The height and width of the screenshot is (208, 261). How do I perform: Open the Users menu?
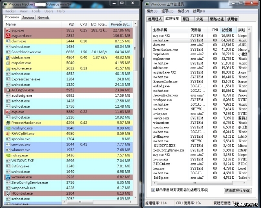[49, 11]
